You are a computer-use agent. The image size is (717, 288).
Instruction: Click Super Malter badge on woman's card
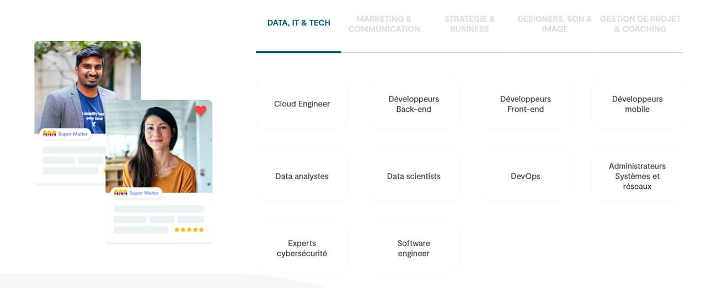(x=136, y=193)
